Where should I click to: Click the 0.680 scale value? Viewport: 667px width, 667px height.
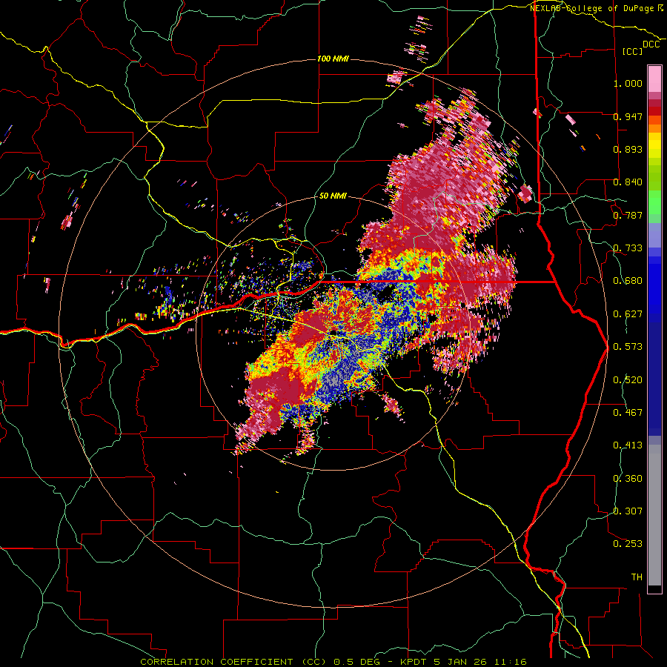tap(628, 281)
